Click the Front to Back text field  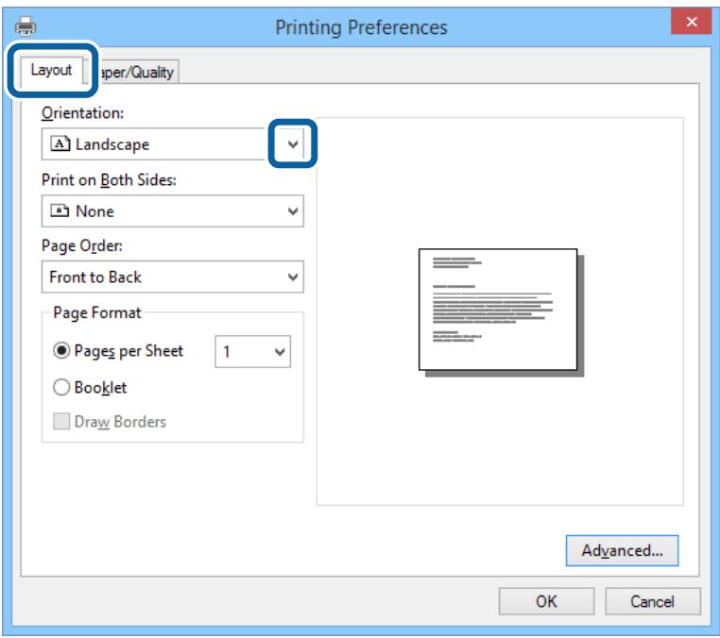161,277
